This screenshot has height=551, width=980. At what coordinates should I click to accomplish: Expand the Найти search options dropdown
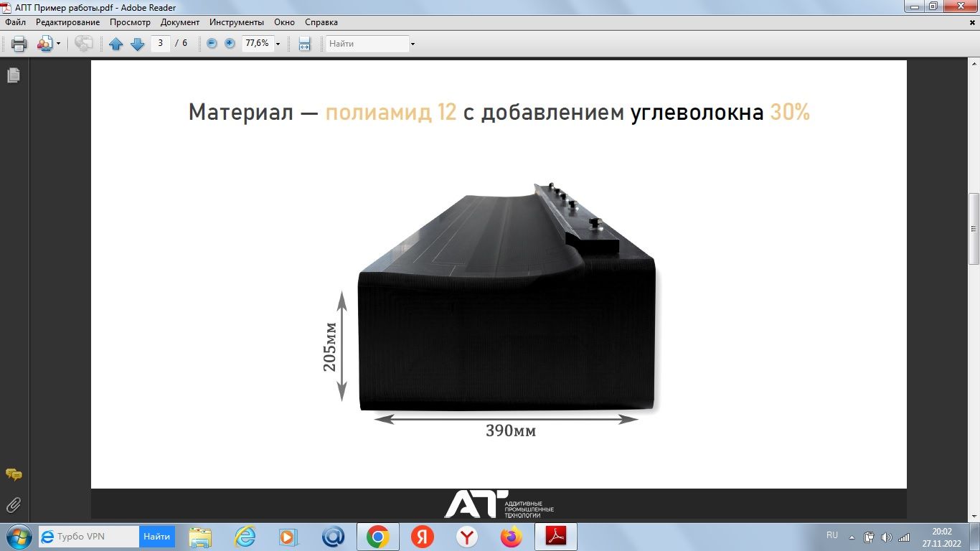pyautogui.click(x=411, y=43)
